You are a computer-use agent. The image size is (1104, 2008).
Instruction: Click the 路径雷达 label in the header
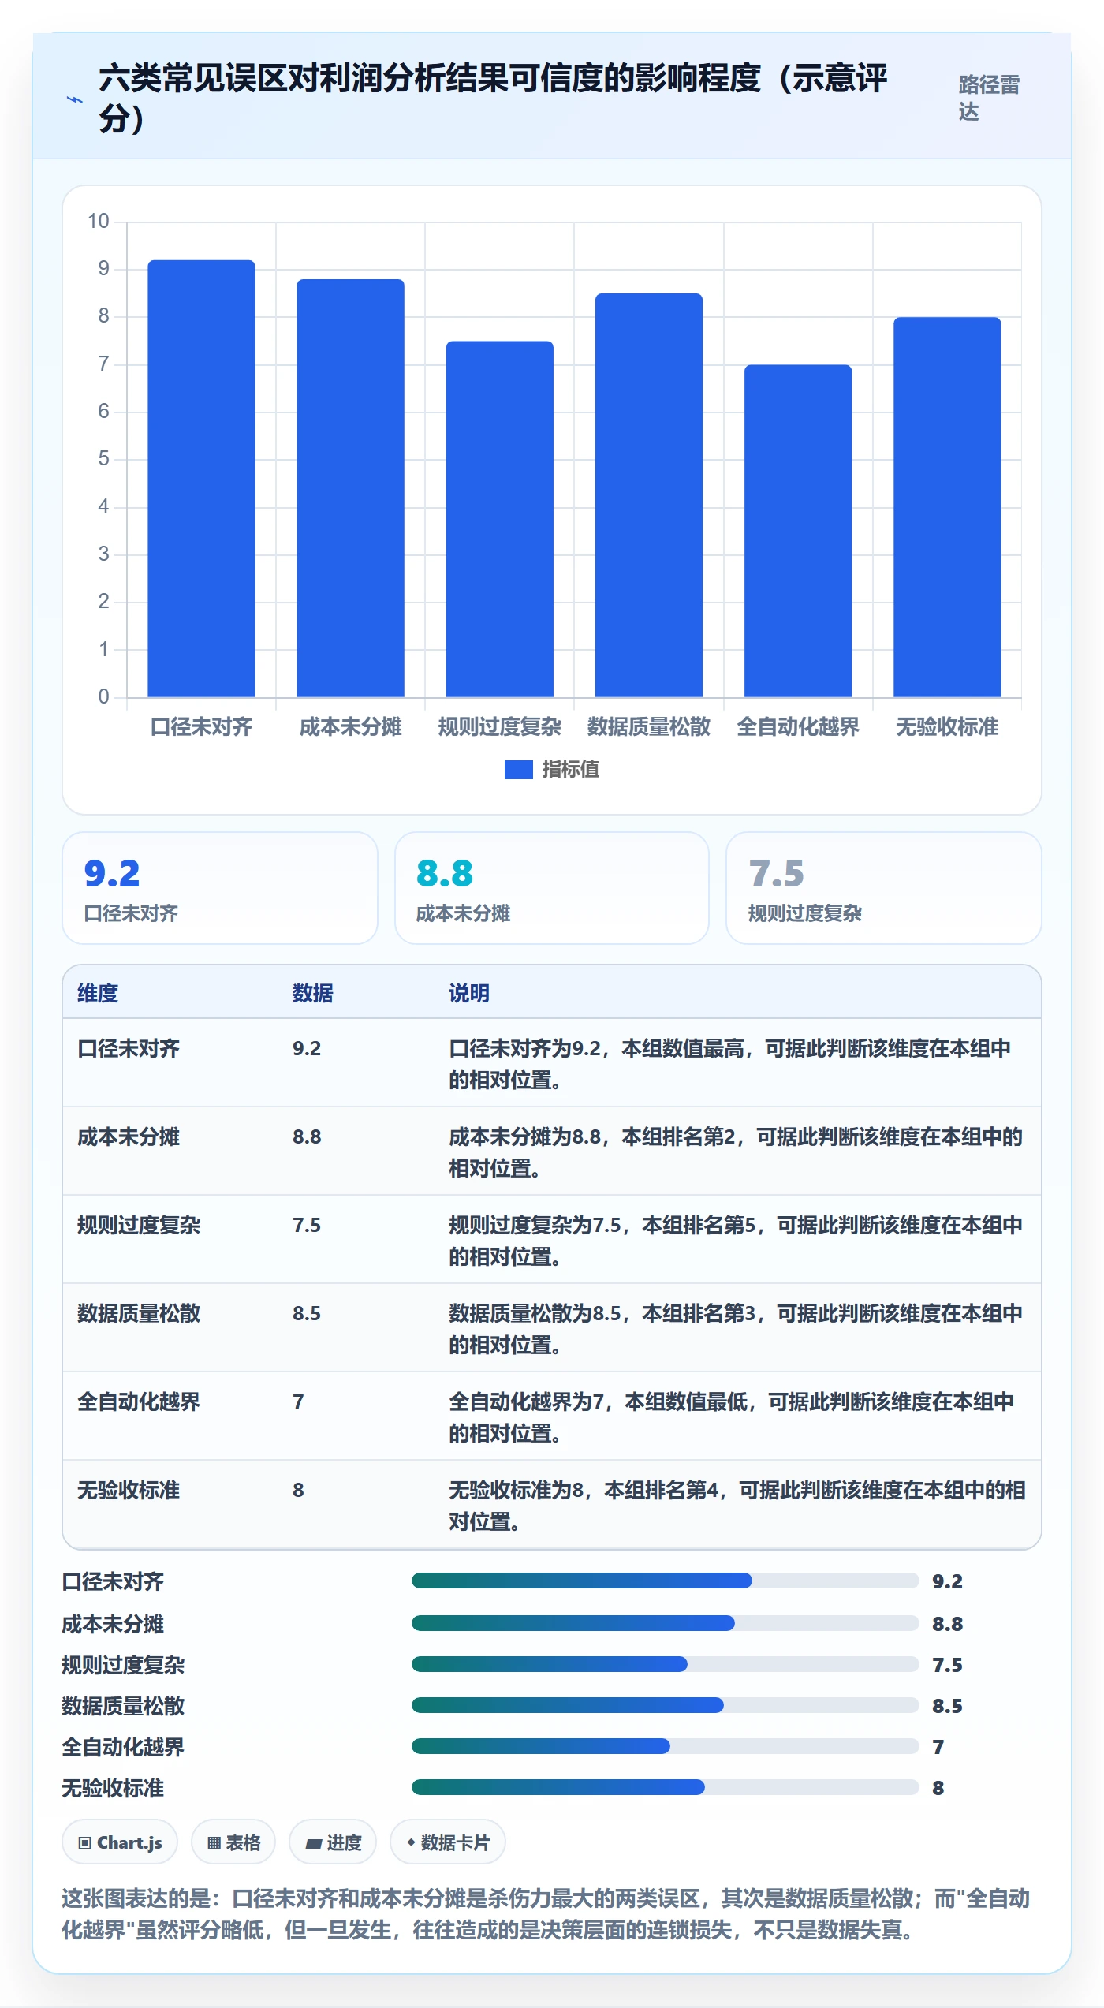point(989,98)
